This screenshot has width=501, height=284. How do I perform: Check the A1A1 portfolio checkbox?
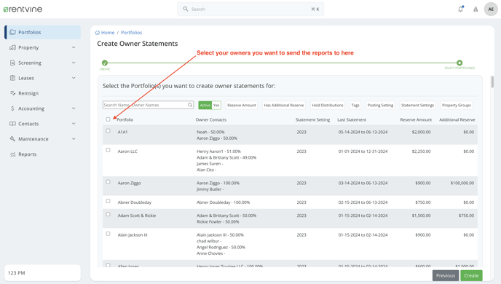(x=108, y=130)
